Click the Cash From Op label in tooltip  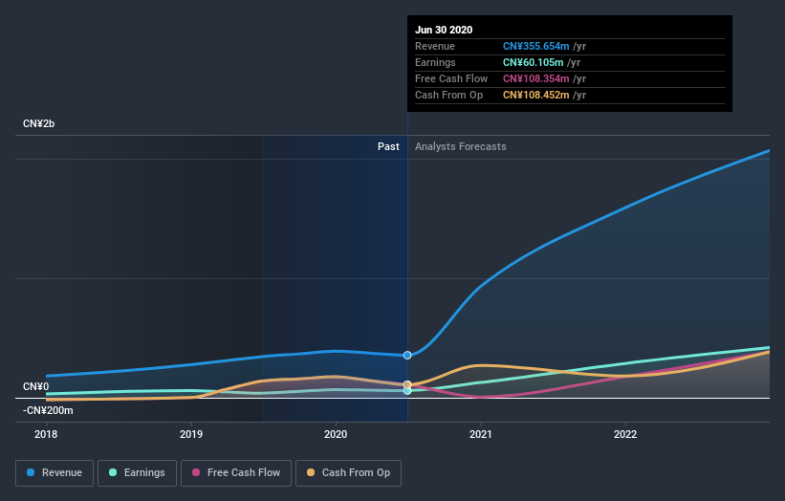(x=449, y=95)
